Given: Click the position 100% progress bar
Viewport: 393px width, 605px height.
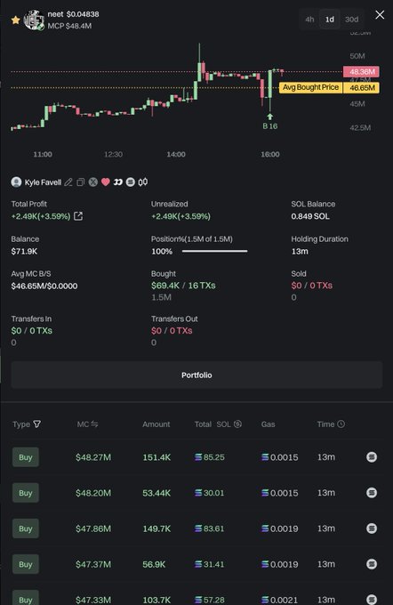Looking at the screenshot, I should (x=215, y=251).
